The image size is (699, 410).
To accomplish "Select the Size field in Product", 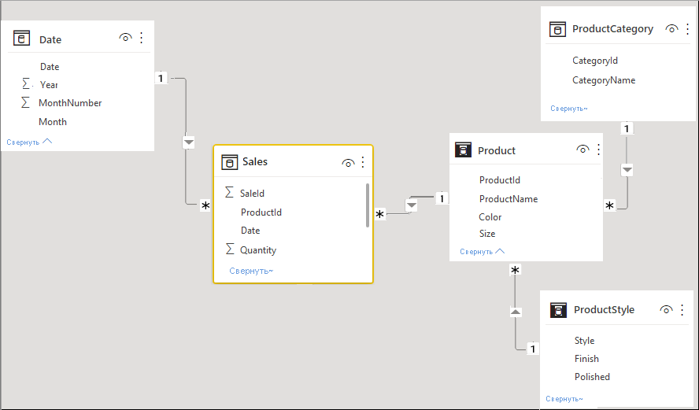I will [x=487, y=234].
